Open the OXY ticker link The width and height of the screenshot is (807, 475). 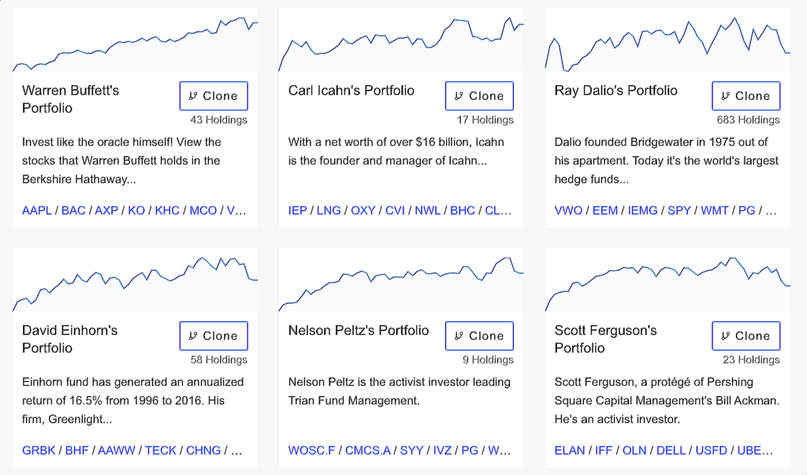tap(363, 210)
